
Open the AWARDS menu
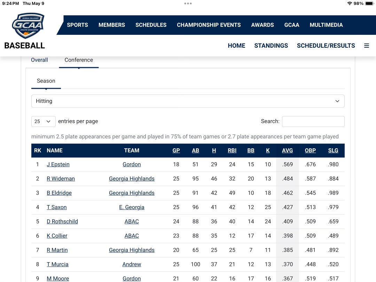263,25
